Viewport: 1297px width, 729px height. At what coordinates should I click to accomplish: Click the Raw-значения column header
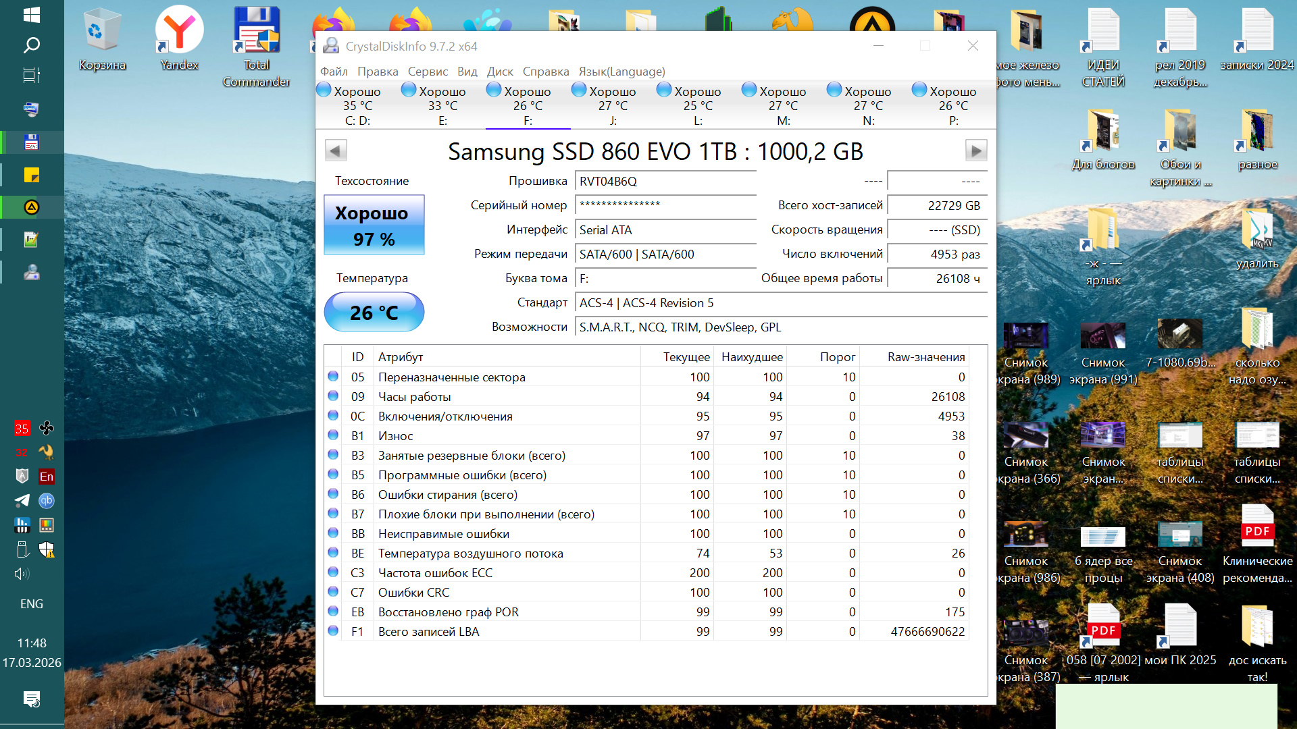[x=925, y=357]
